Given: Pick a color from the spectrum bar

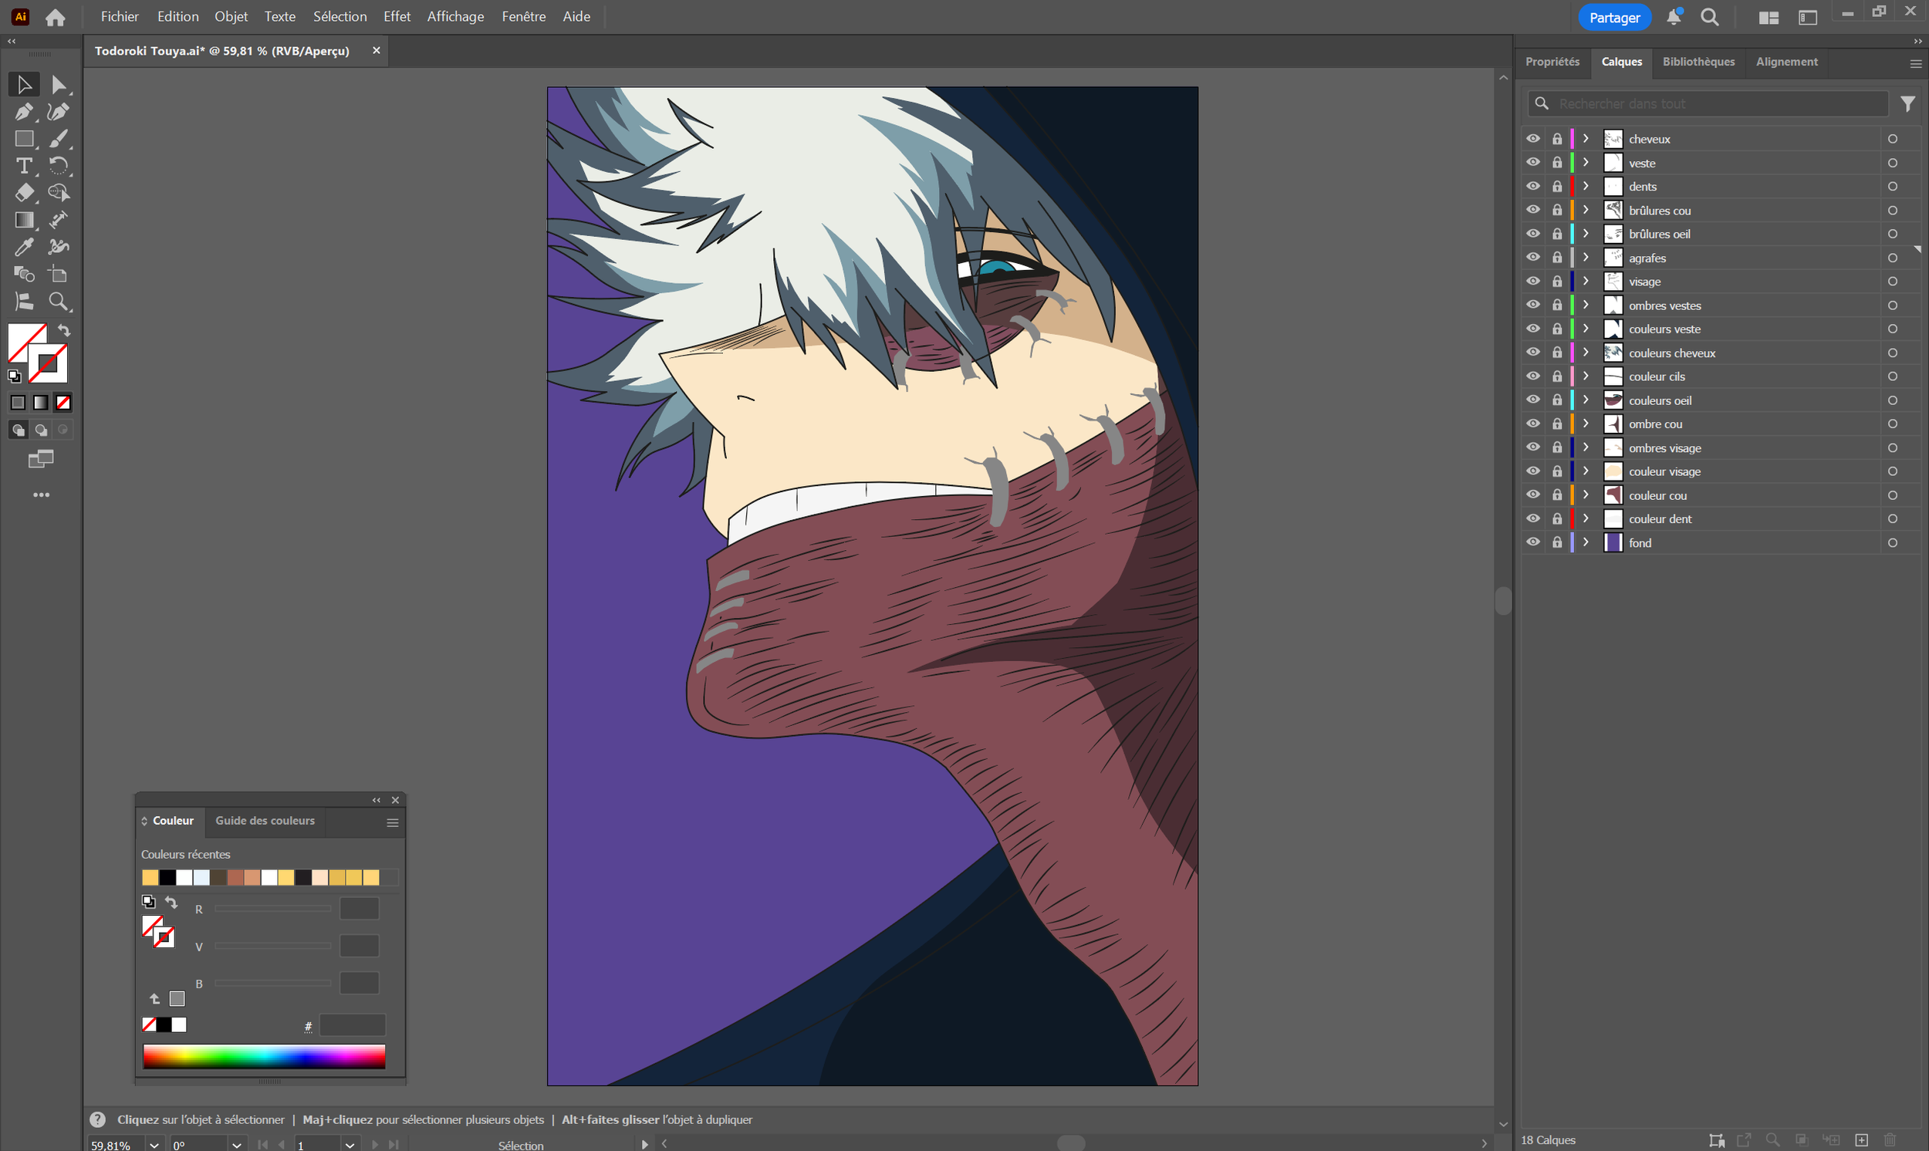Looking at the screenshot, I should [x=264, y=1056].
